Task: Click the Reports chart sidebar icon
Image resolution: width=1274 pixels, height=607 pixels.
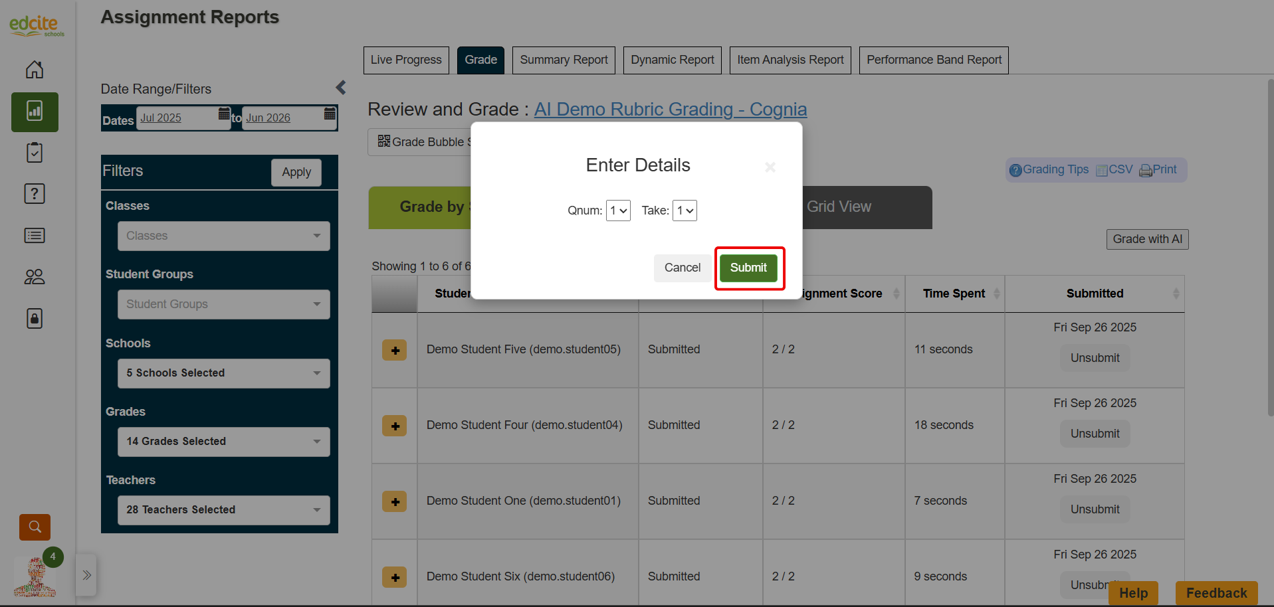Action: (35, 112)
